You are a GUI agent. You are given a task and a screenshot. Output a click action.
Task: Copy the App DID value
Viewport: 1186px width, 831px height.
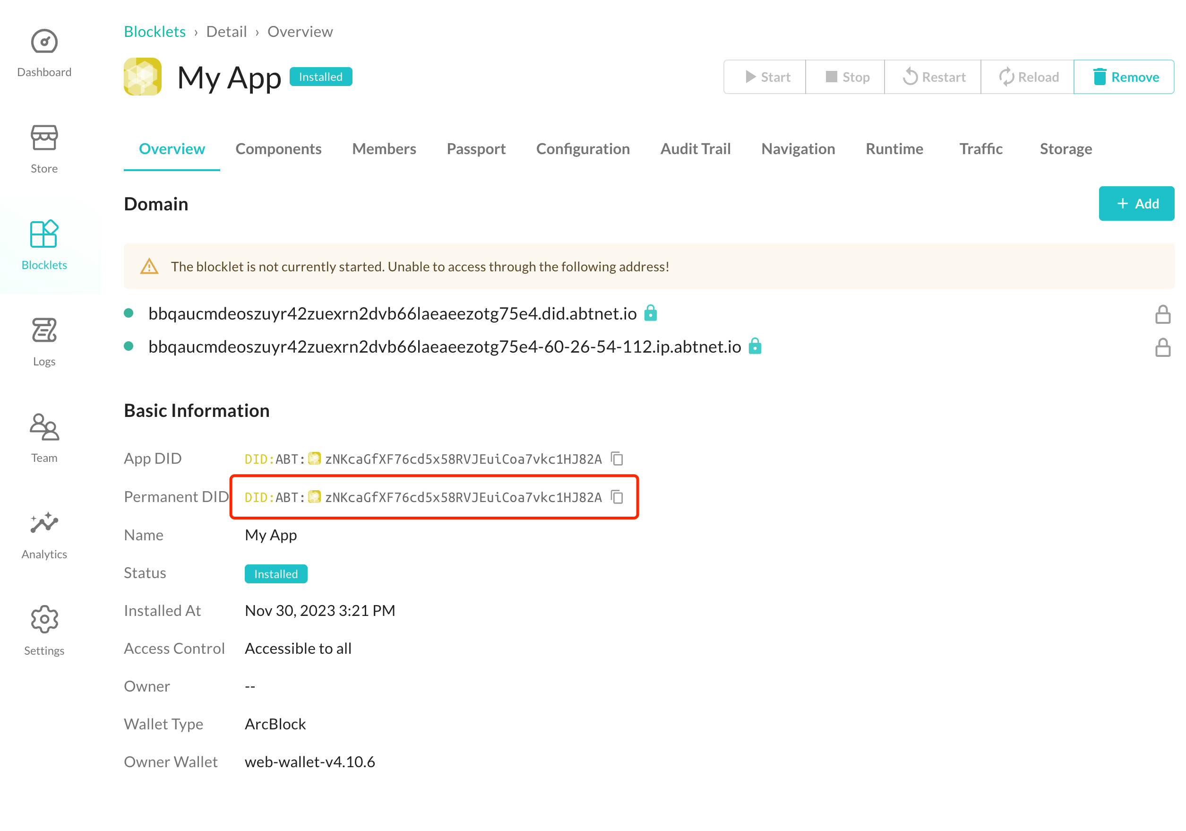617,459
